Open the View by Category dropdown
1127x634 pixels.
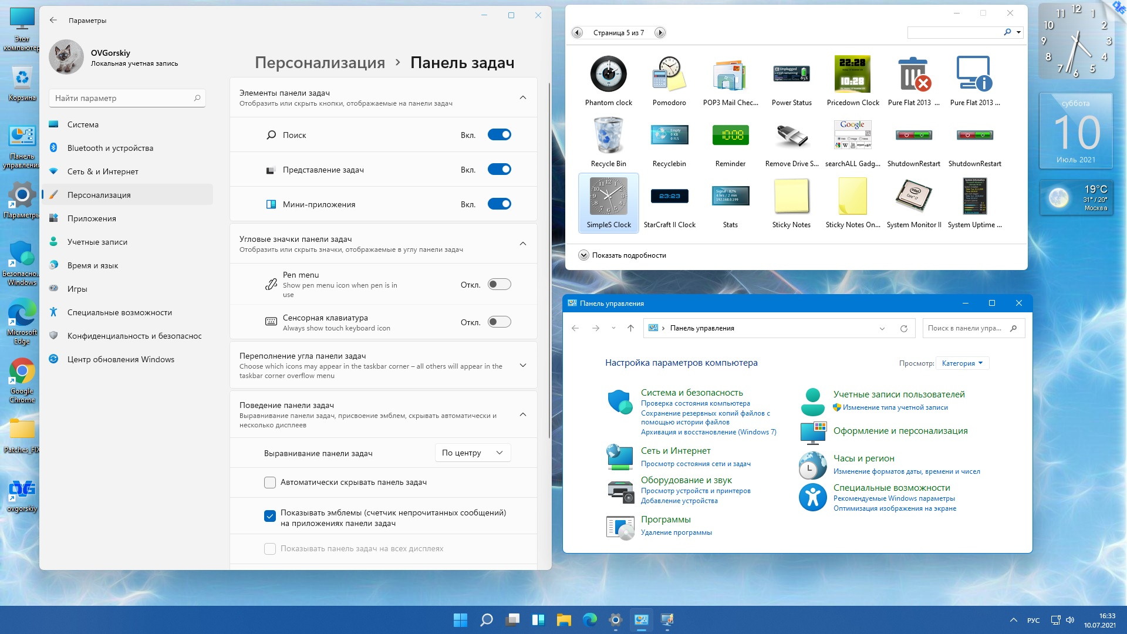(x=962, y=363)
